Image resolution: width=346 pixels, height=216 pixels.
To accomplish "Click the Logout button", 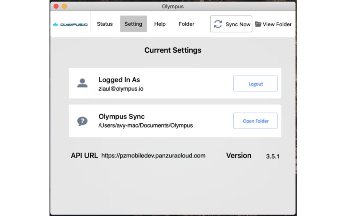I will (255, 84).
